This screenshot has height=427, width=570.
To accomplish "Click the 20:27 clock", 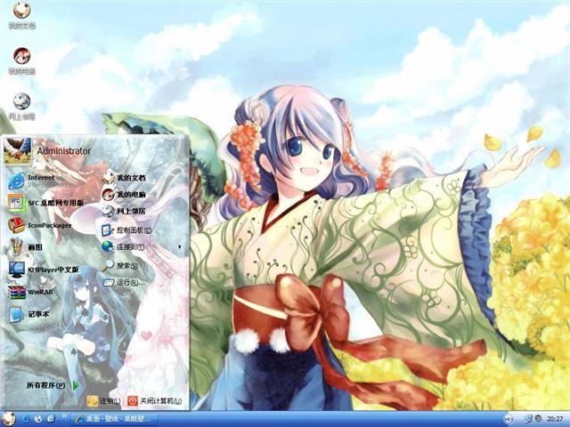I will (x=556, y=419).
